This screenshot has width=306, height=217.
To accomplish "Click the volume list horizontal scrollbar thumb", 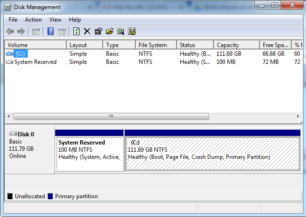I will pyautogui.click(x=111, y=116).
